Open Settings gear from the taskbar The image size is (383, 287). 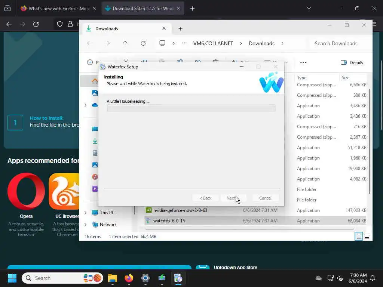tap(145, 278)
